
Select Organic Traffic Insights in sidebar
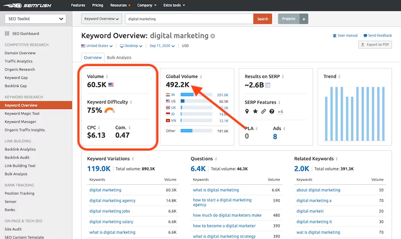(25, 130)
